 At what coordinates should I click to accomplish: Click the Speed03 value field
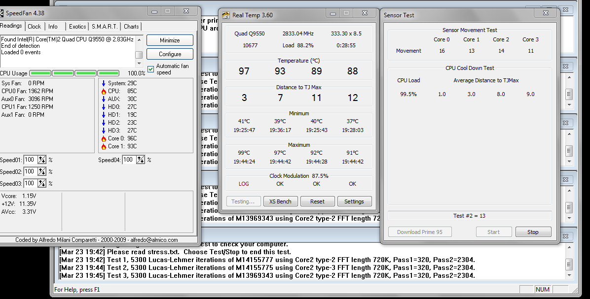[30, 183]
